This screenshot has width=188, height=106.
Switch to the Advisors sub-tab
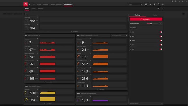(x=40, y=8)
